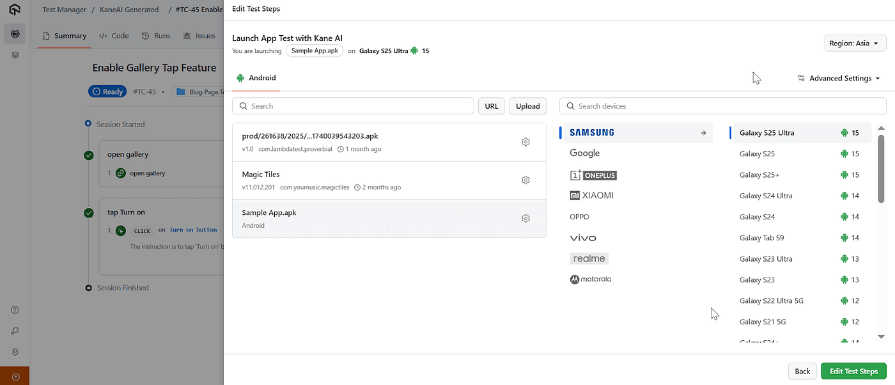Click the Blog Page folder tag

click(197, 91)
